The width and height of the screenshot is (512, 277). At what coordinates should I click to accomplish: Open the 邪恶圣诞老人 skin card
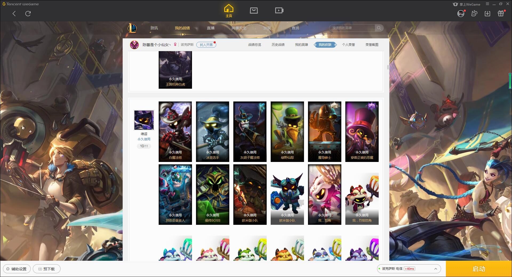click(175, 194)
